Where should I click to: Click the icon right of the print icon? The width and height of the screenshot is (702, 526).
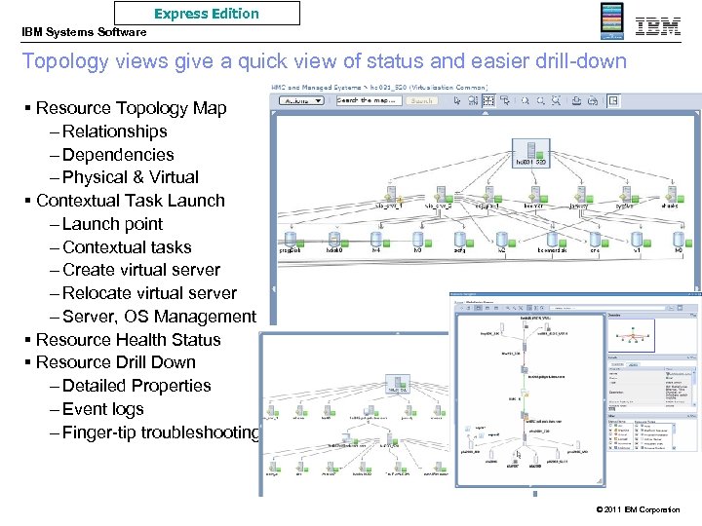pyautogui.click(x=593, y=100)
